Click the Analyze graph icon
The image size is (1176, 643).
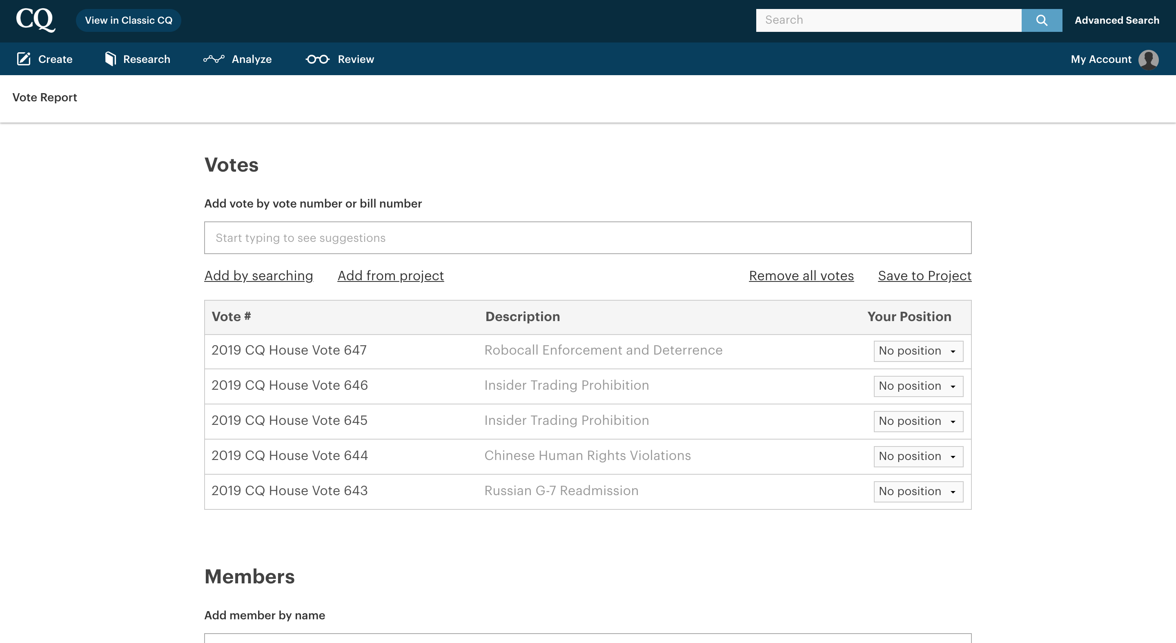(x=214, y=59)
